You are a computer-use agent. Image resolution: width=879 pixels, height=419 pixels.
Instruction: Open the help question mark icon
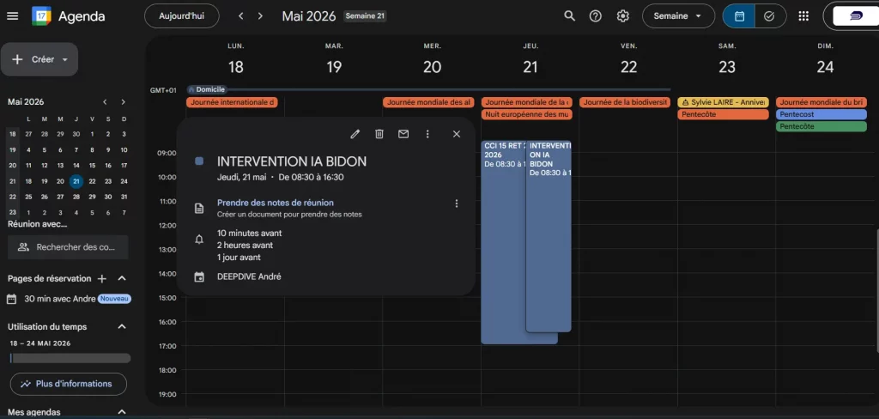click(x=596, y=16)
